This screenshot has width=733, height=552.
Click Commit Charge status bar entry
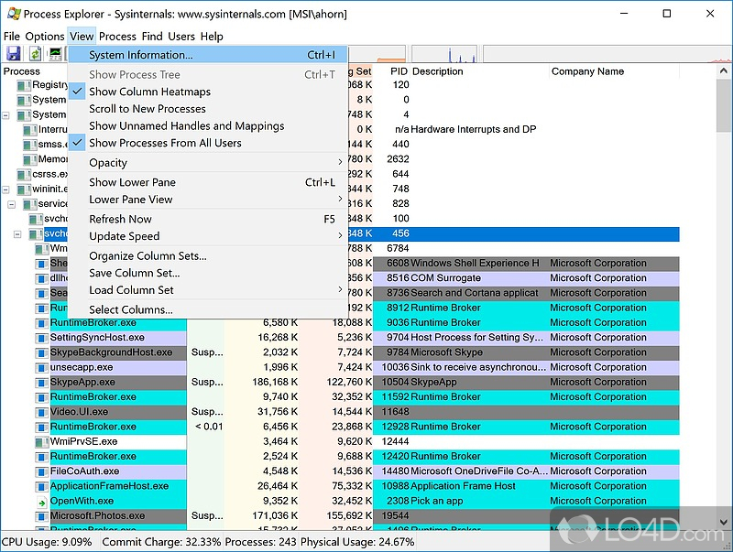(x=161, y=542)
